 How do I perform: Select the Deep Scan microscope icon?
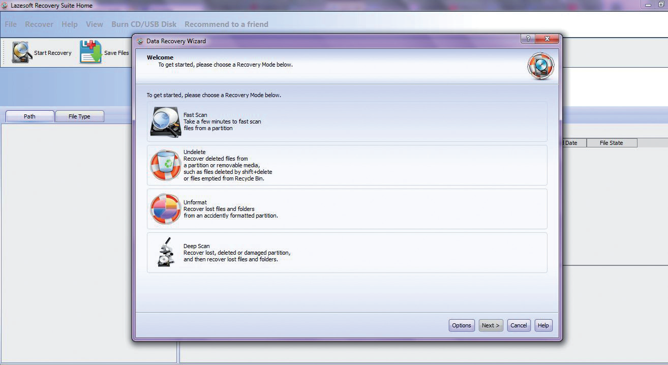pos(166,253)
